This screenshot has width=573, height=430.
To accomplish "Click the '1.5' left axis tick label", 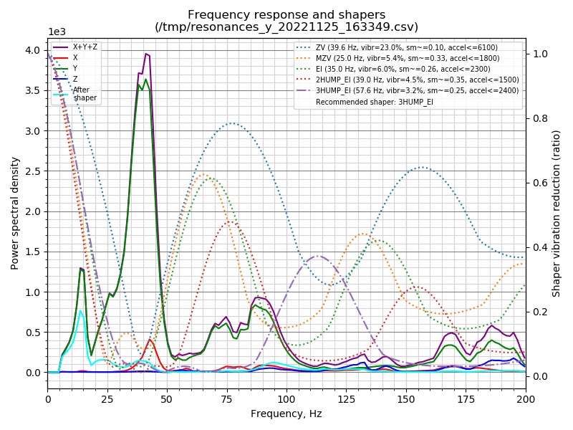I will click(32, 252).
